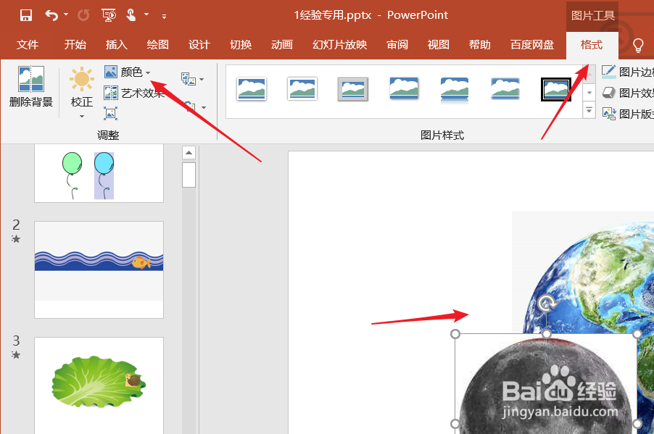Click the change picture icon

pyautogui.click(x=188, y=79)
